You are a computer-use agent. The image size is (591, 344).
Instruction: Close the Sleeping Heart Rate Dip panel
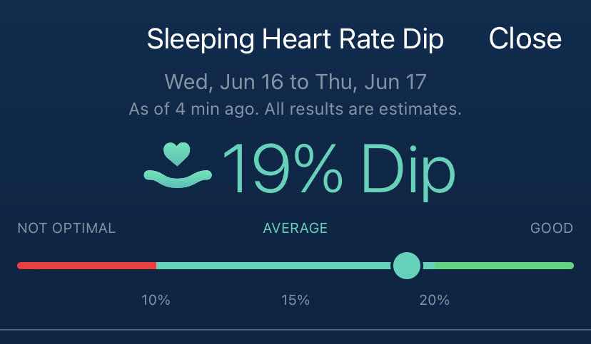pyautogui.click(x=525, y=38)
